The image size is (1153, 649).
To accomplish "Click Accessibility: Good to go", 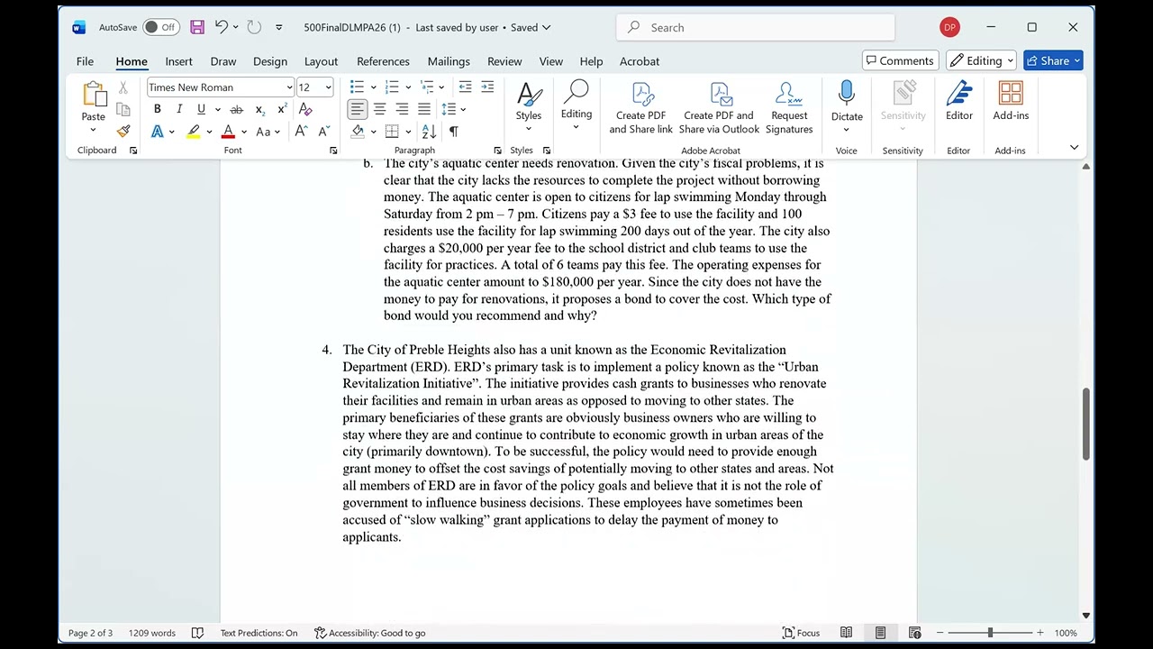I will tap(369, 633).
